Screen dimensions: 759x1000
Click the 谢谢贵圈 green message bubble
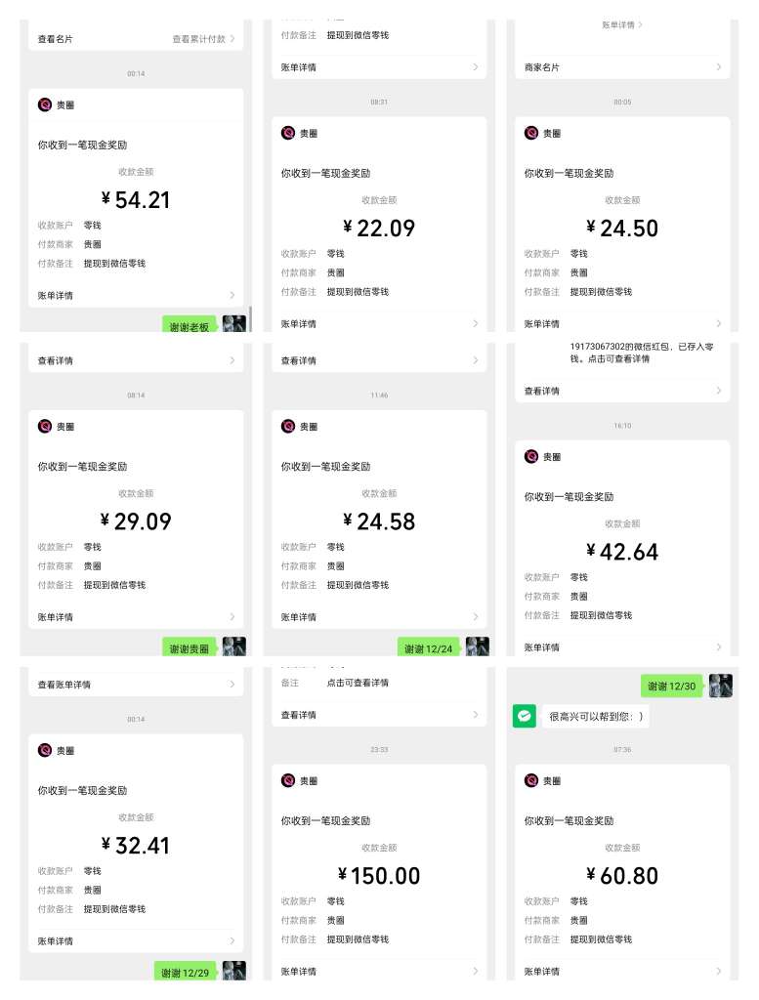click(x=190, y=648)
